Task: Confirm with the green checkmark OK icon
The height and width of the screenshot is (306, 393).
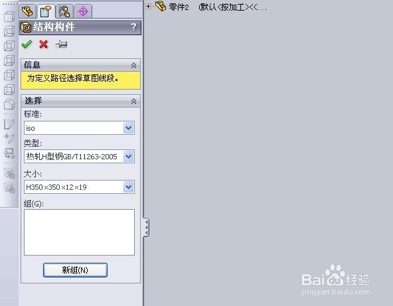Action: pos(27,44)
